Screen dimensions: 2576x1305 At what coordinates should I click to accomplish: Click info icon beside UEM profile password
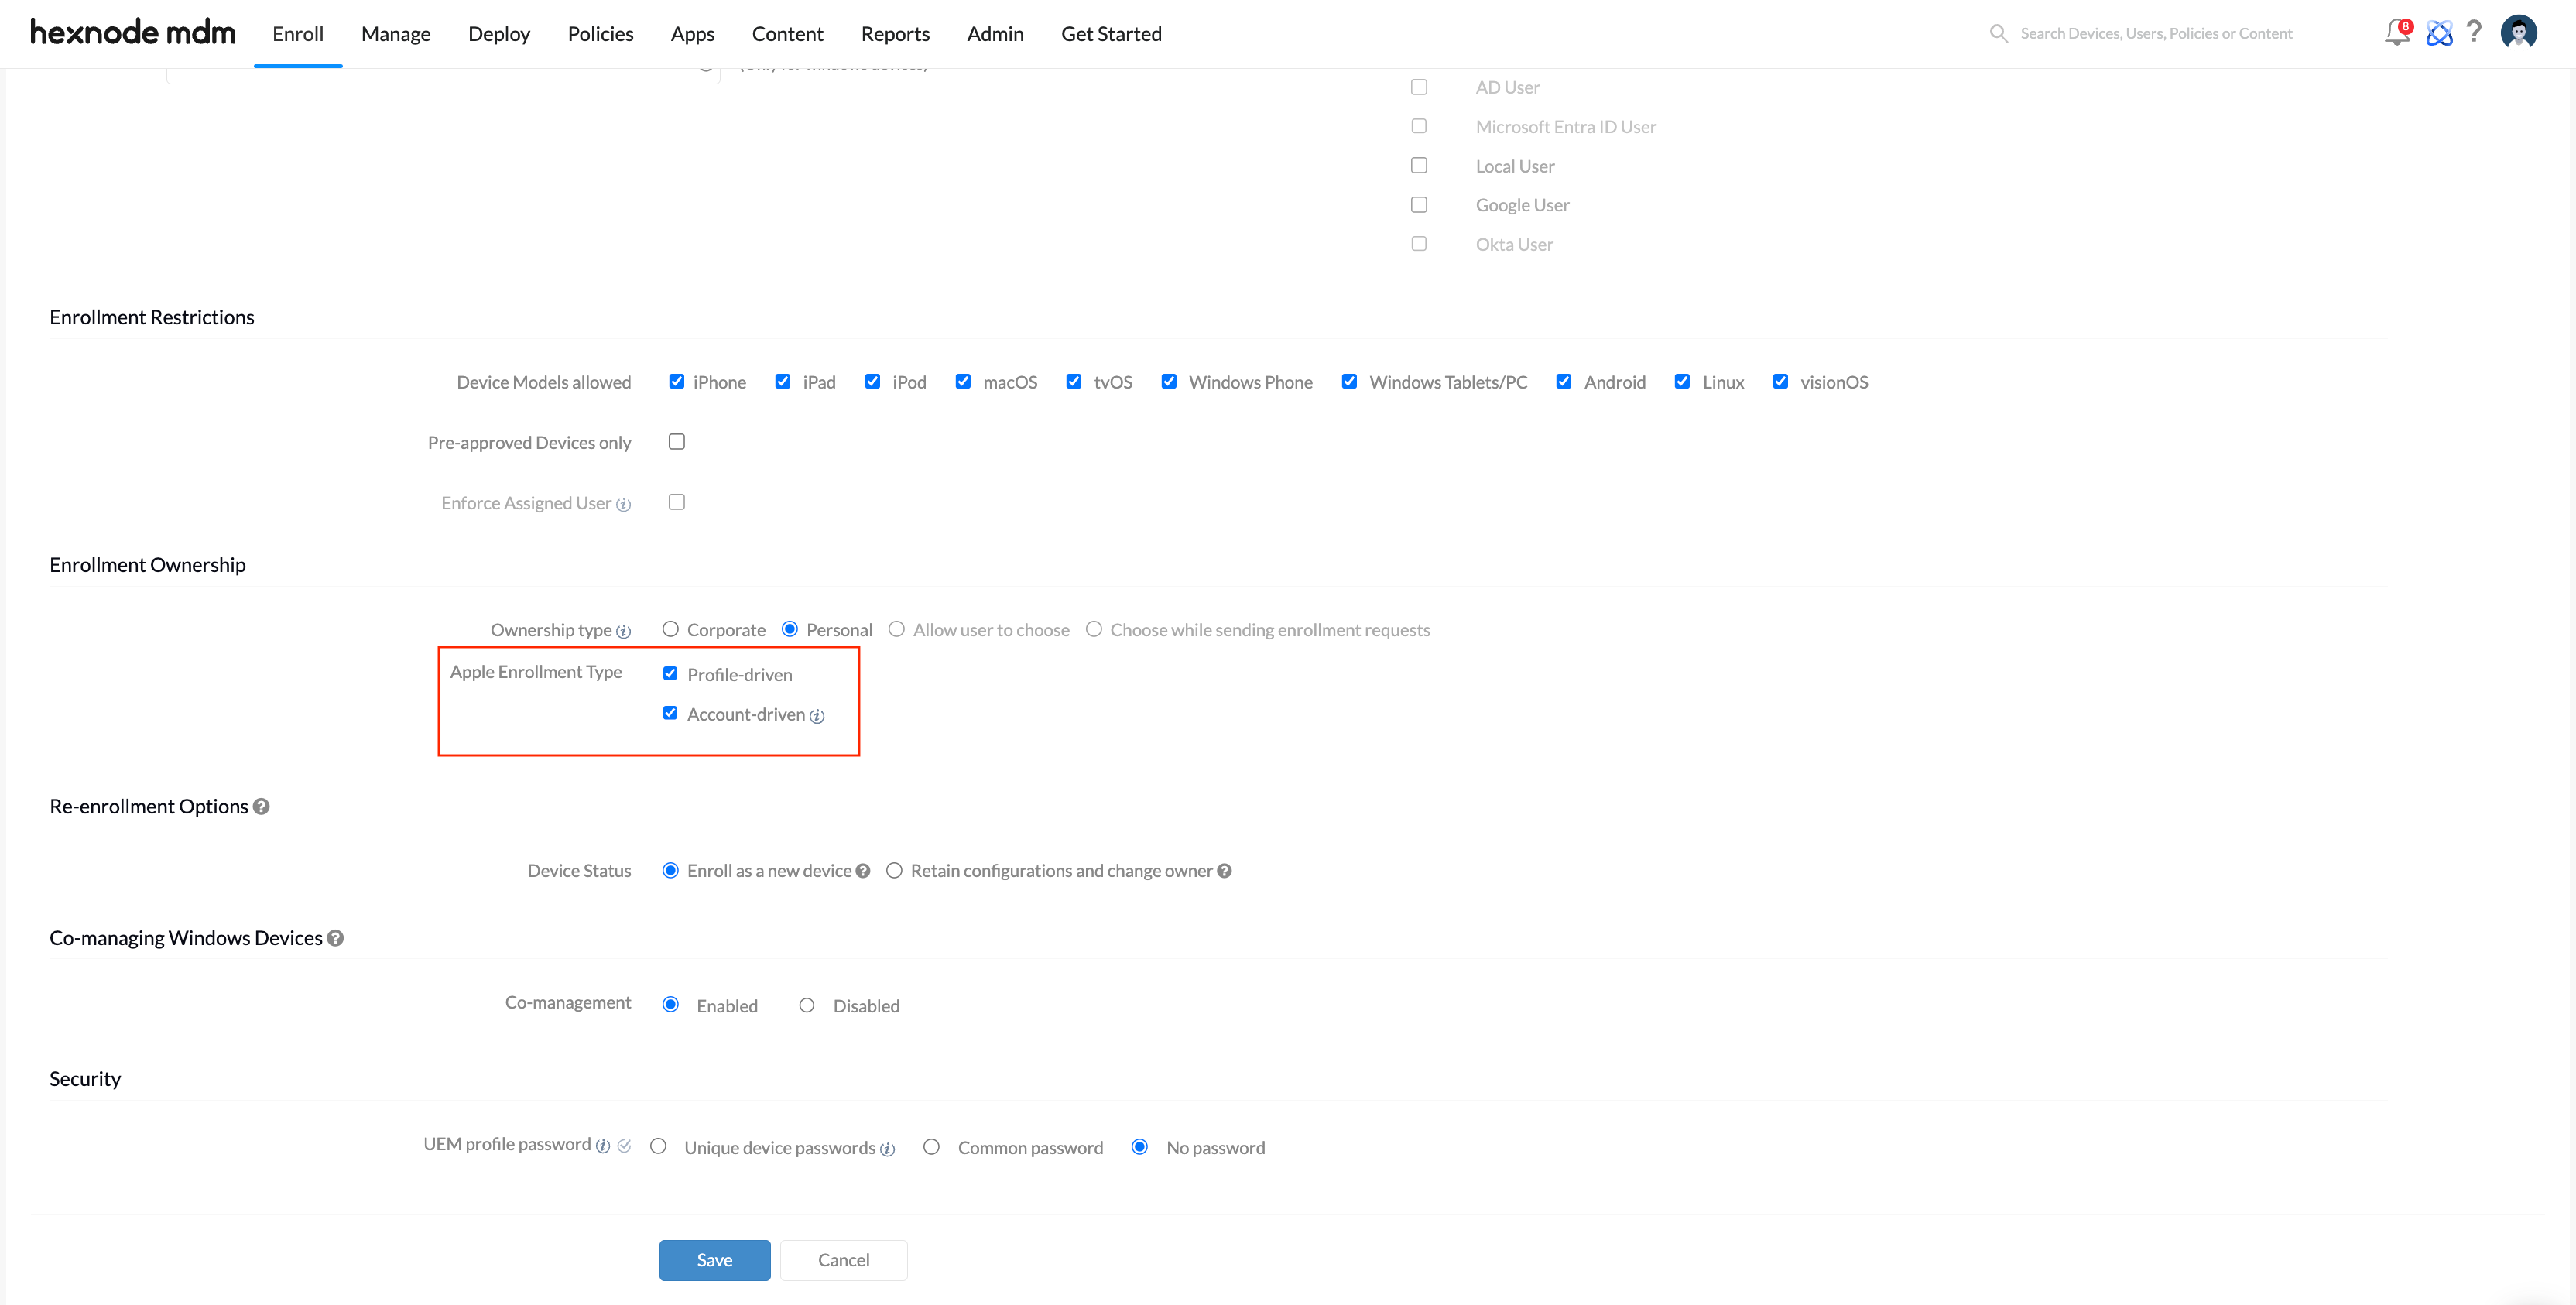603,1146
